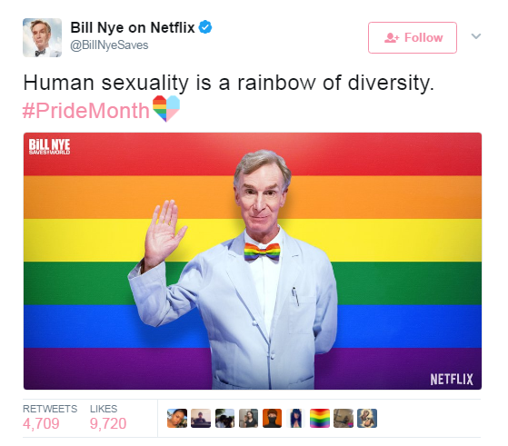
Task: Click the Bill Nye on Netflix display name
Action: pos(132,27)
